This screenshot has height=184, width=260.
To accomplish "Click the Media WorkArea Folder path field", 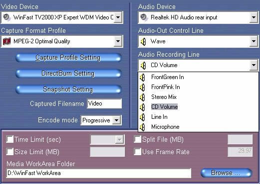I will 98,173.
